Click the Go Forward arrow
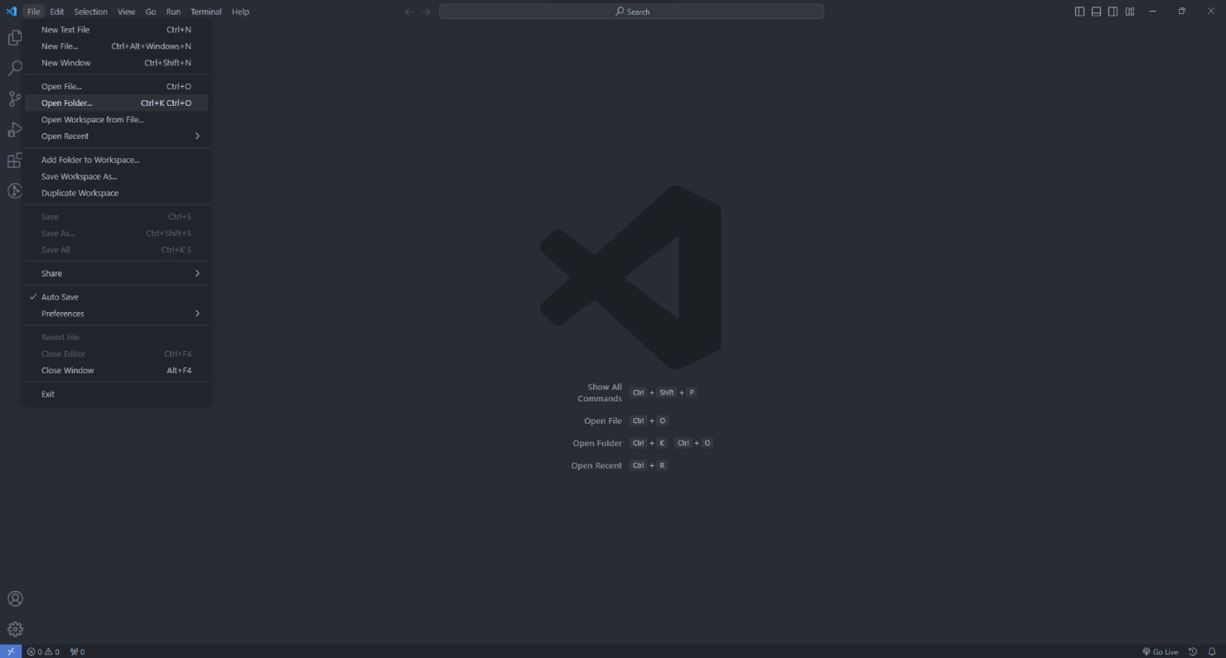 pyautogui.click(x=427, y=12)
